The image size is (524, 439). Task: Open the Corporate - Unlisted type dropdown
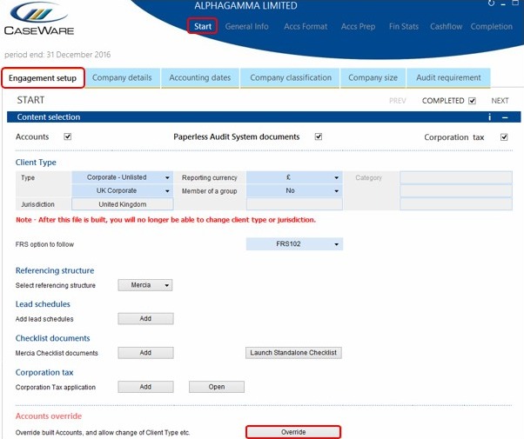[122, 177]
